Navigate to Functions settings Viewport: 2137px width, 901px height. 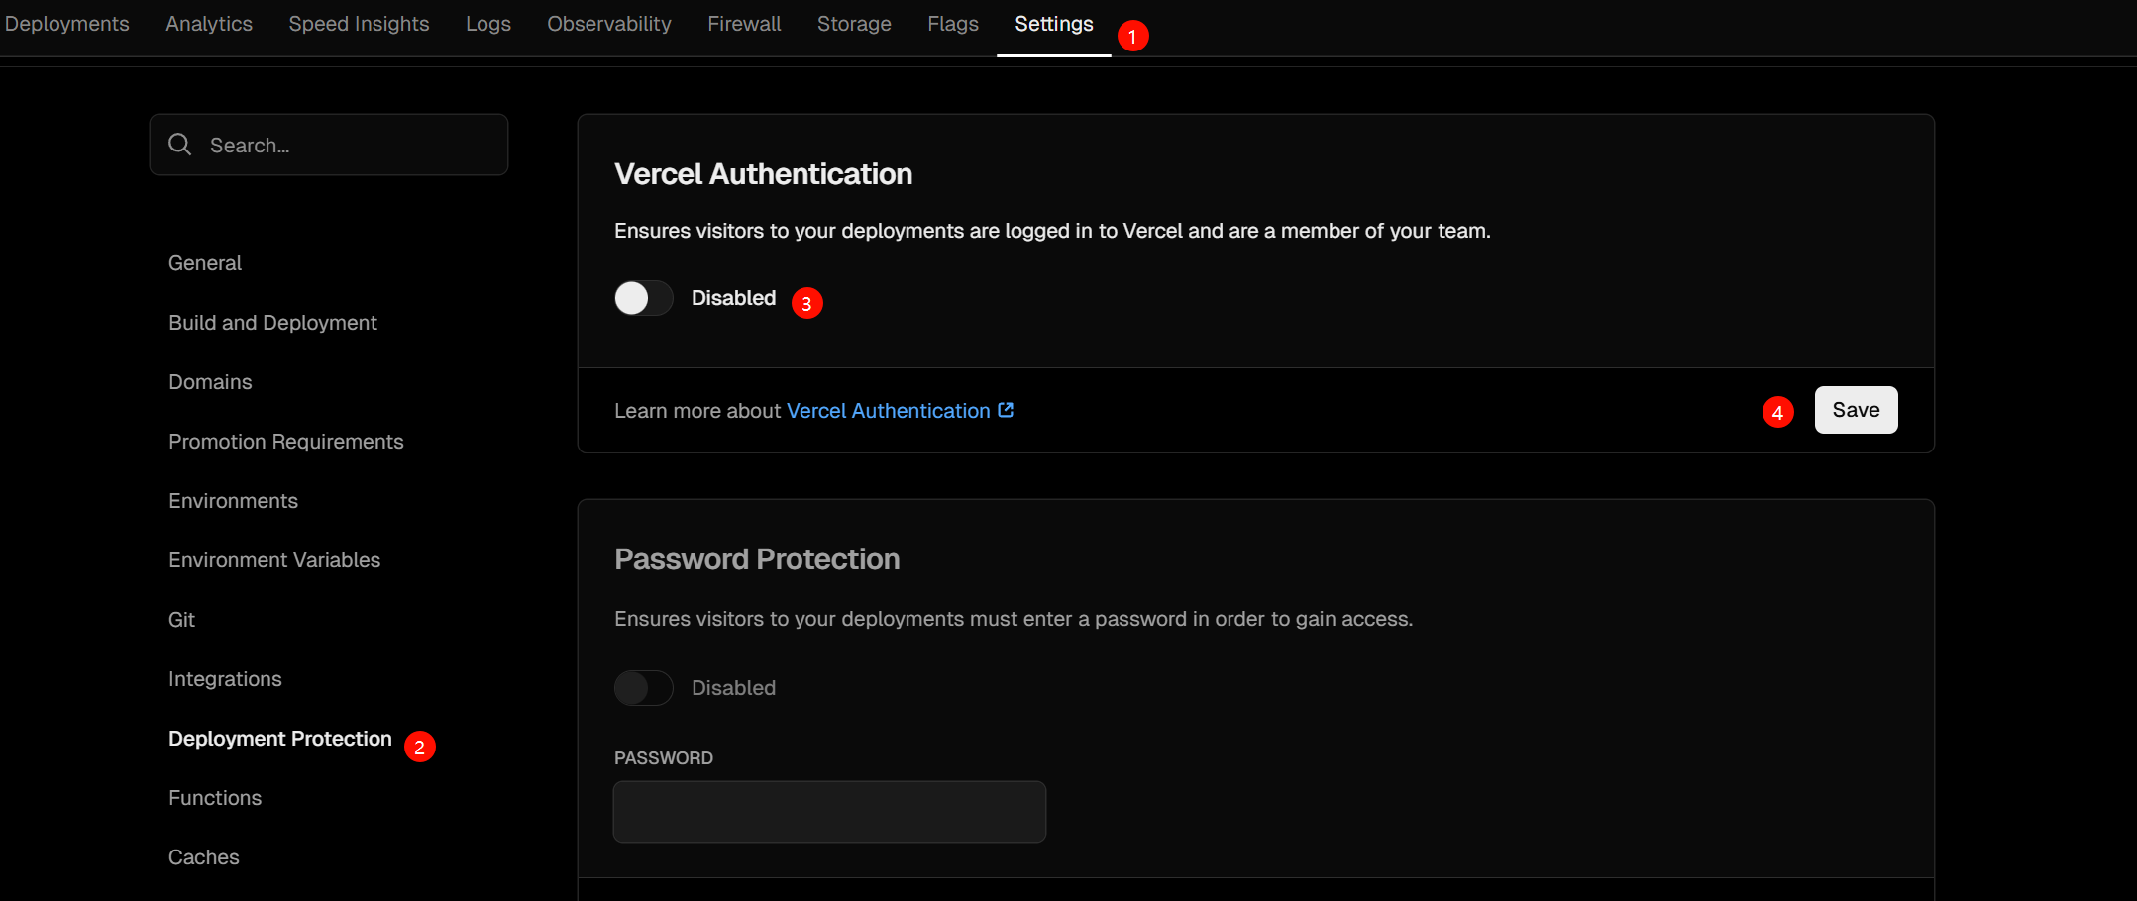coord(215,798)
